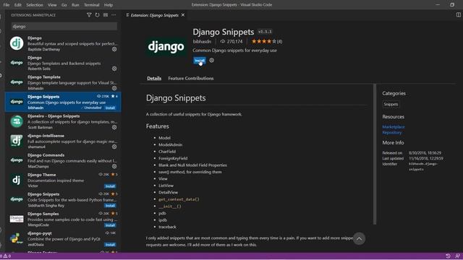463x260 pixels.
Task: Click the gear icon next to the main Install button
Action: click(212, 61)
